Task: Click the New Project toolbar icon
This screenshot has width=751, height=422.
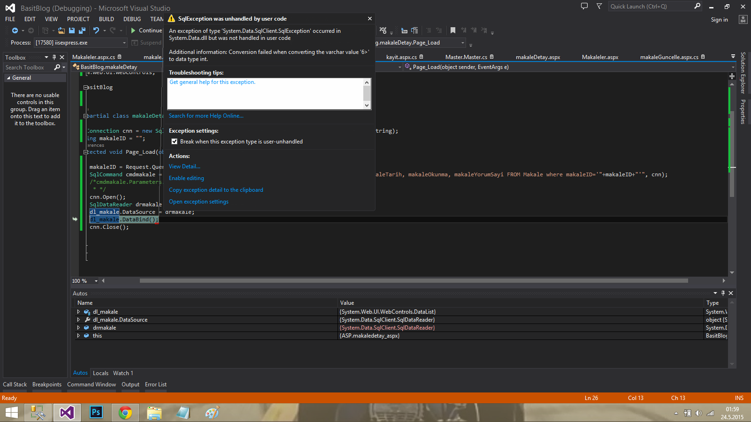Action: click(x=46, y=30)
